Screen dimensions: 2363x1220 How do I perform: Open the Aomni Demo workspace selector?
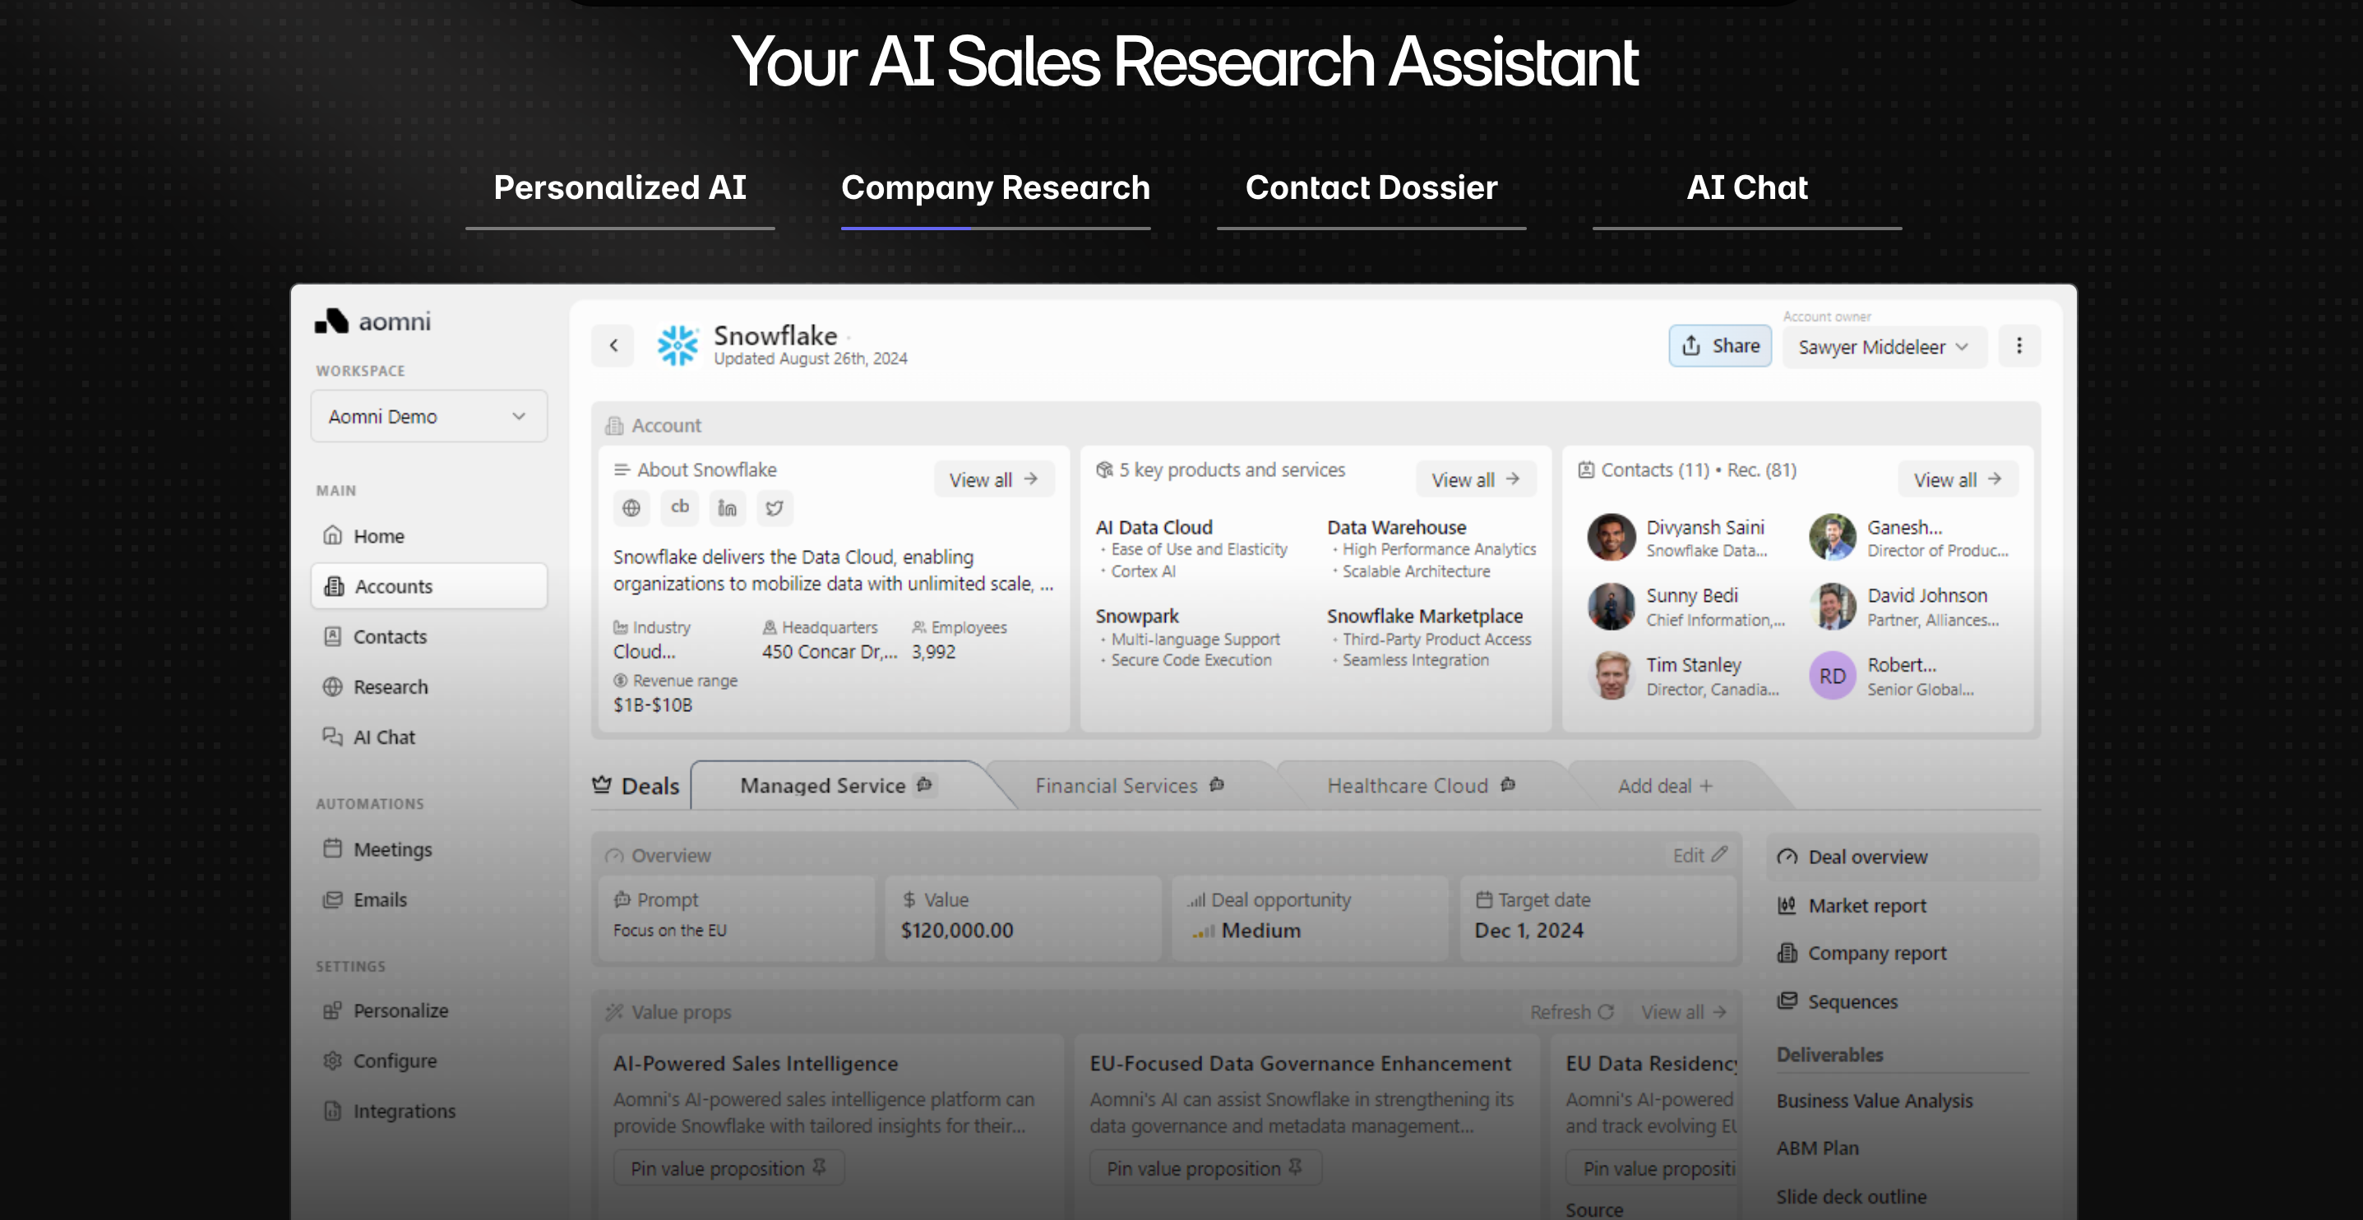[x=428, y=415]
